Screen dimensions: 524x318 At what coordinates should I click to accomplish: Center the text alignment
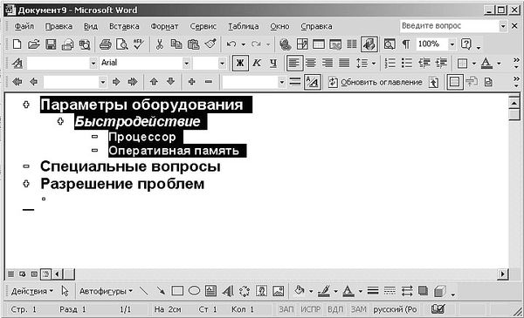[x=311, y=63]
